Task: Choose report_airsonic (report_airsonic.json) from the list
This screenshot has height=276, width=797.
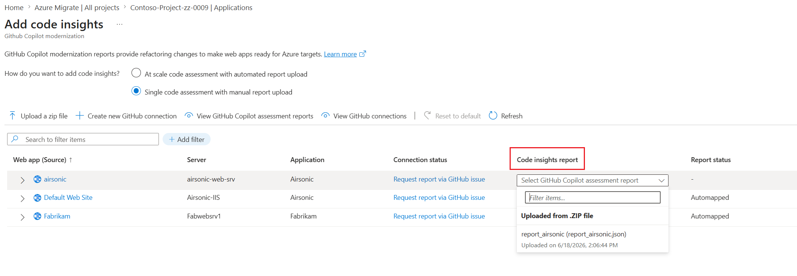Action: pos(592,239)
